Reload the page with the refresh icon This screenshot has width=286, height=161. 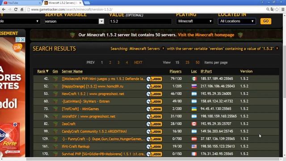click(x=16, y=9)
